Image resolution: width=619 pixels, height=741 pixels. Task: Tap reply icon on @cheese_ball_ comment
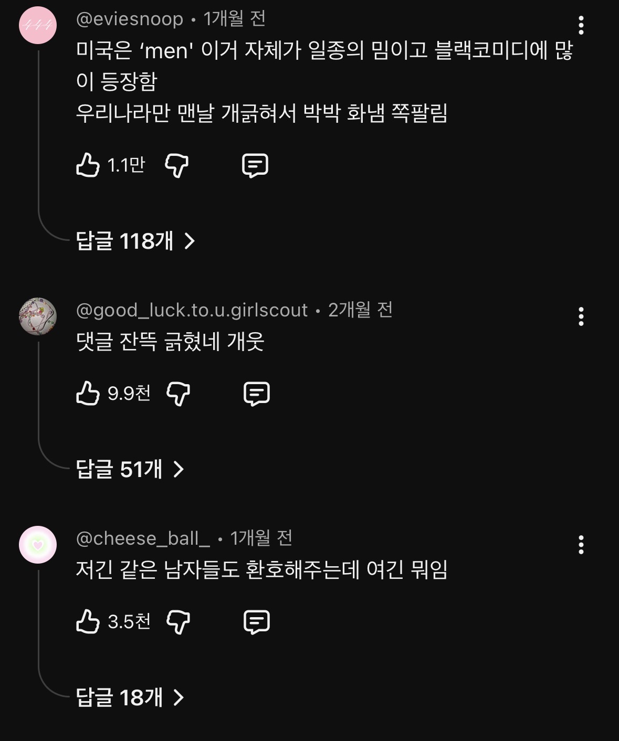257,622
